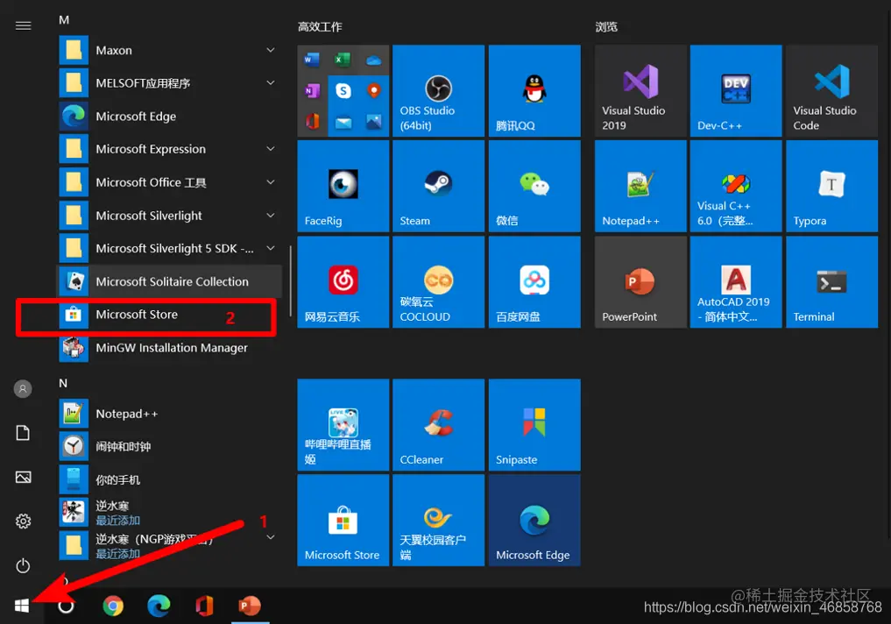The width and height of the screenshot is (891, 624).
Task: Open the 百度网盘 tile
Action: [534, 282]
